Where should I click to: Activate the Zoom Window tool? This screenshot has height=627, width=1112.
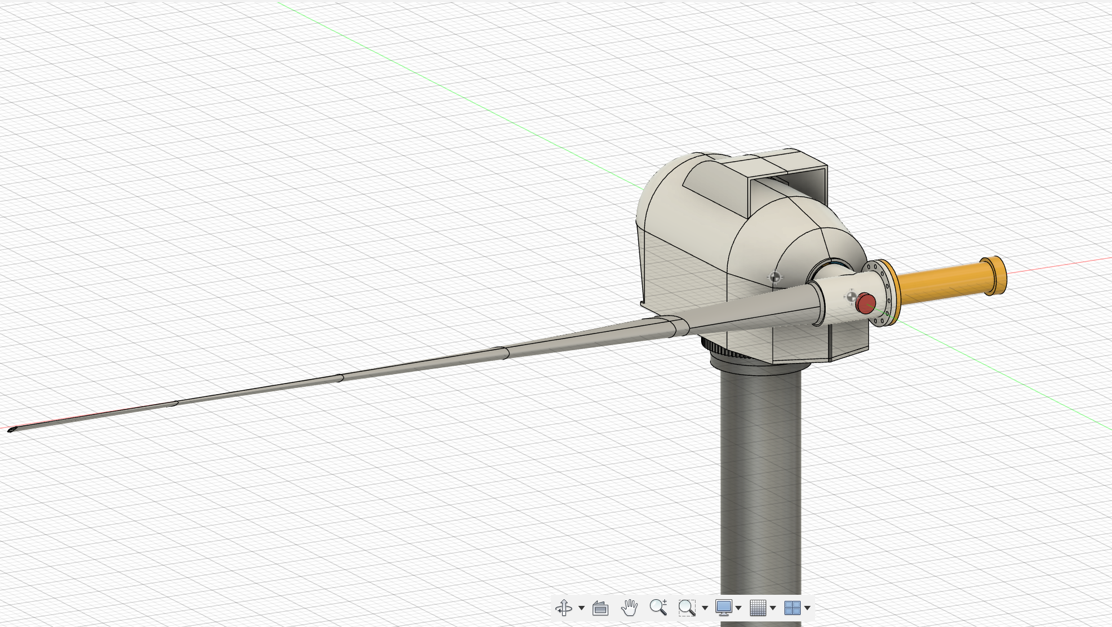coord(687,609)
